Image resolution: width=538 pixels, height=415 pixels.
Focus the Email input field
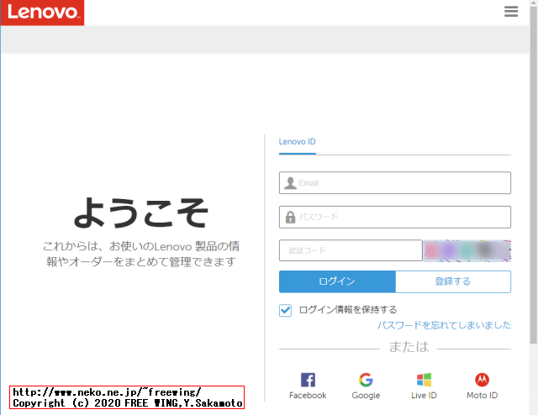(395, 183)
